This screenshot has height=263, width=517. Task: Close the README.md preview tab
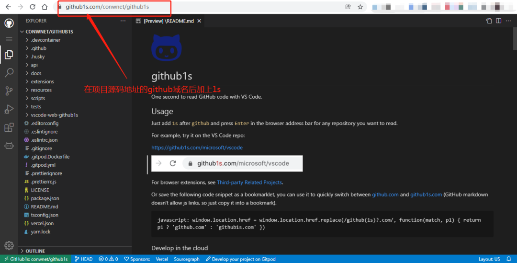tap(199, 21)
